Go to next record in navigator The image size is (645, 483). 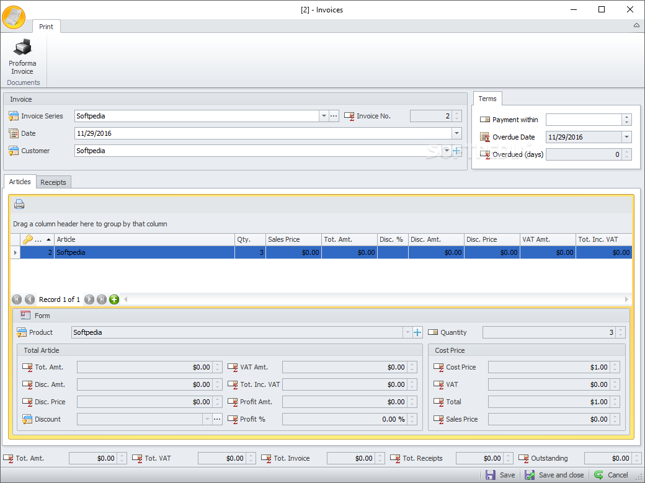(x=89, y=299)
